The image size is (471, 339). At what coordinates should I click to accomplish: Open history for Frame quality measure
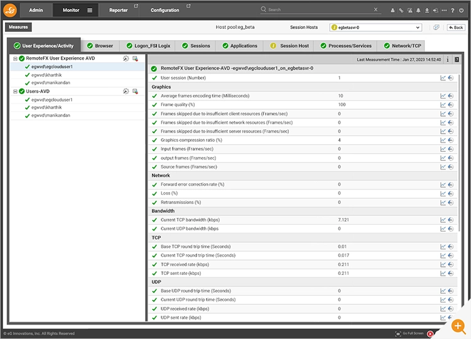click(x=450, y=105)
